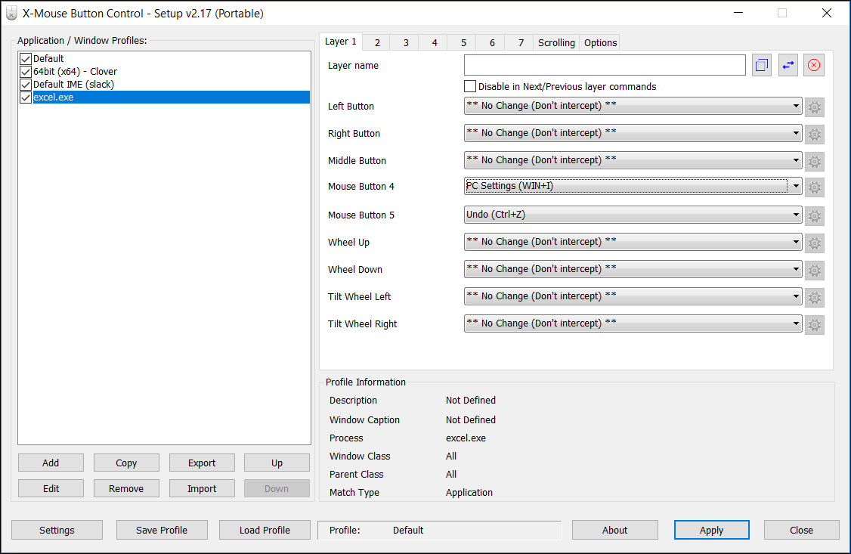The height and width of the screenshot is (554, 851).
Task: Click the swap layer arrows icon
Action: click(788, 65)
